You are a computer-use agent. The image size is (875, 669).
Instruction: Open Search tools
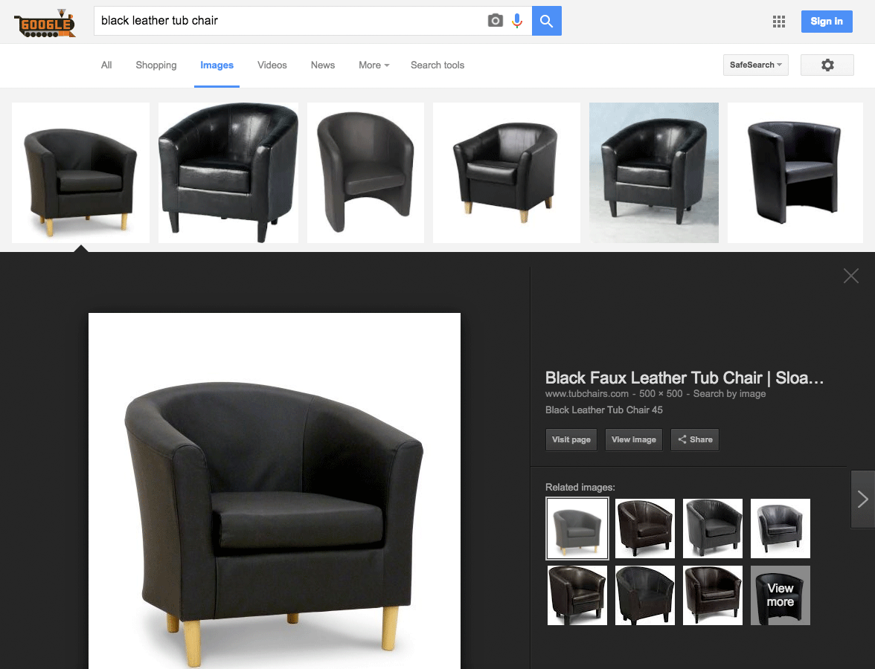coord(437,65)
